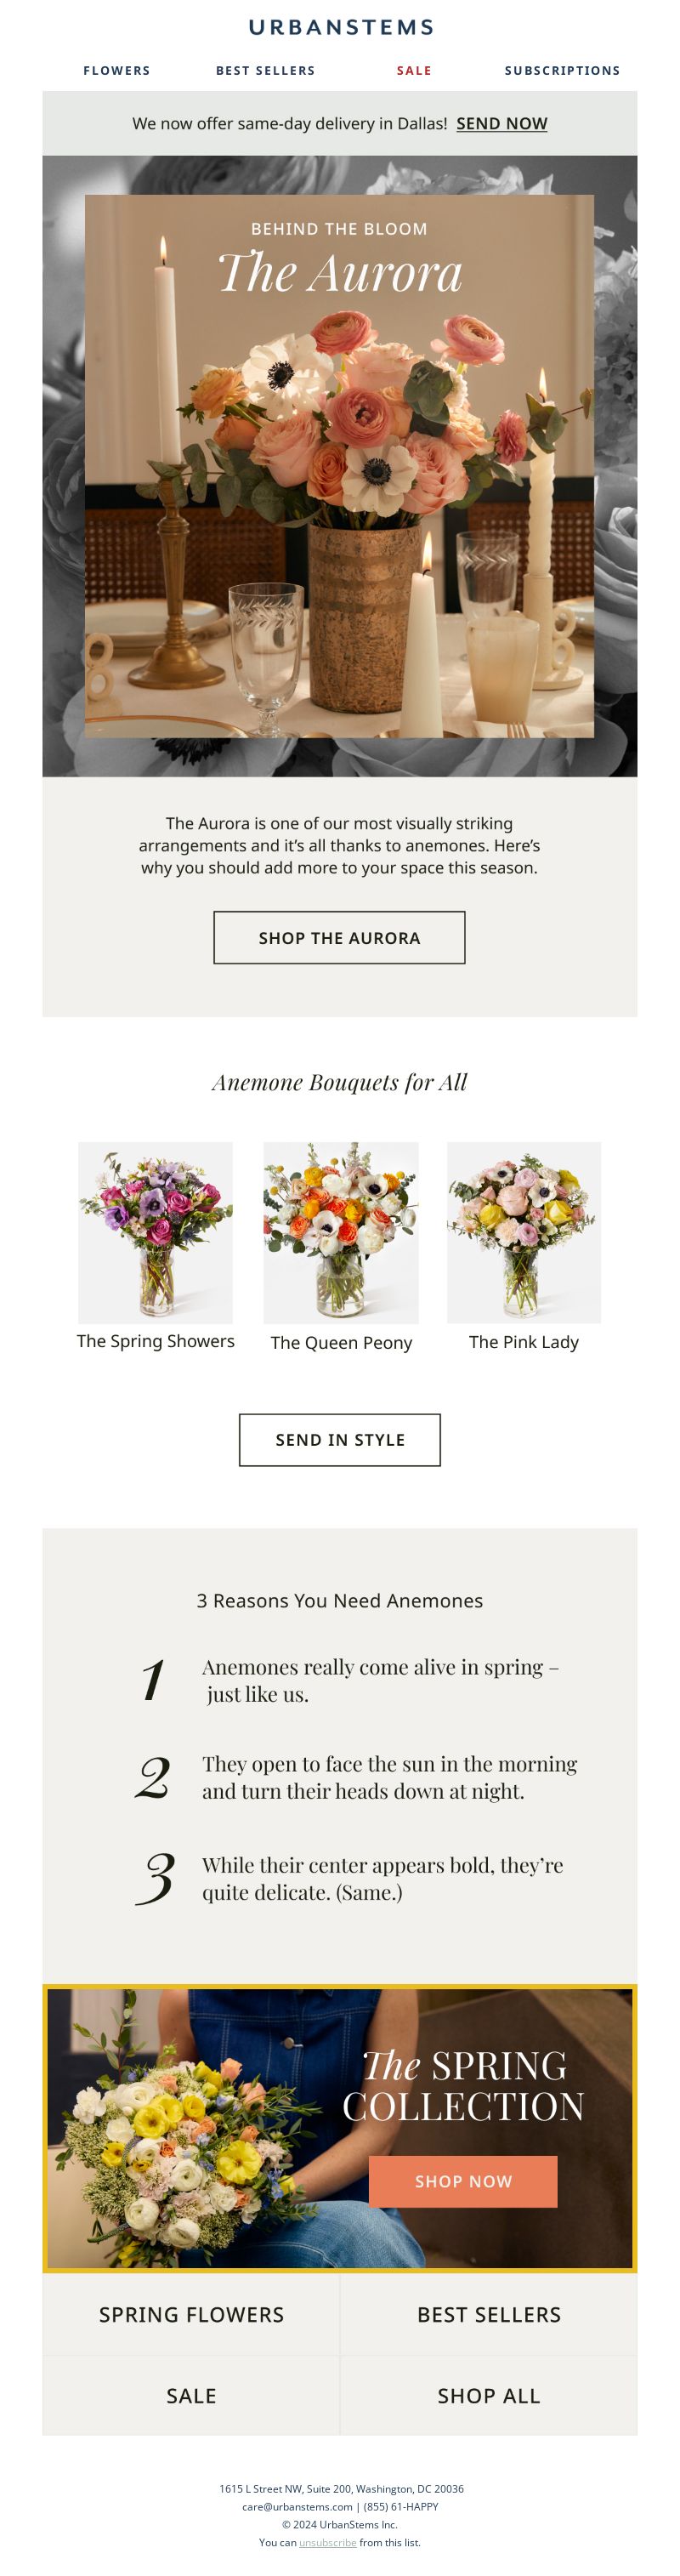Viewport: 680px width, 2576px height.
Task: Open the Sale footer tile
Action: (191, 2395)
